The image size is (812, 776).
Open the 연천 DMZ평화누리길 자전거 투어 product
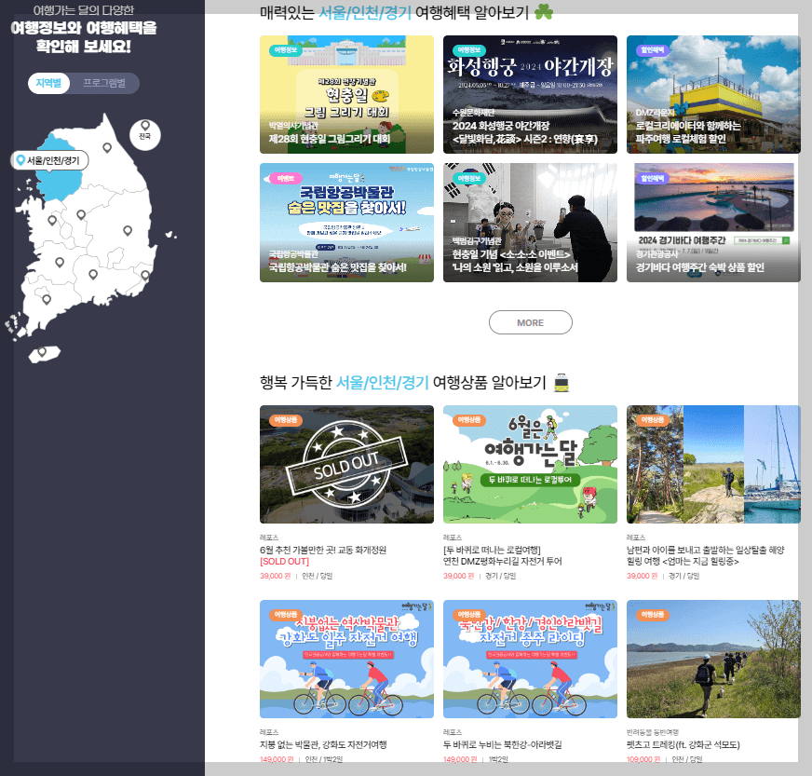pyautogui.click(x=530, y=465)
